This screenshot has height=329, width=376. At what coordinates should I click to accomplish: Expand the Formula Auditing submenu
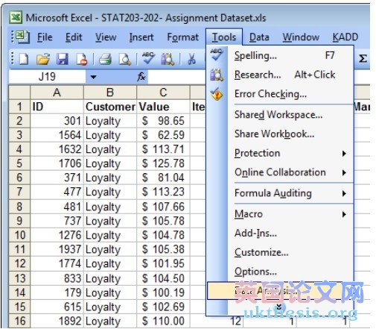pos(344,193)
